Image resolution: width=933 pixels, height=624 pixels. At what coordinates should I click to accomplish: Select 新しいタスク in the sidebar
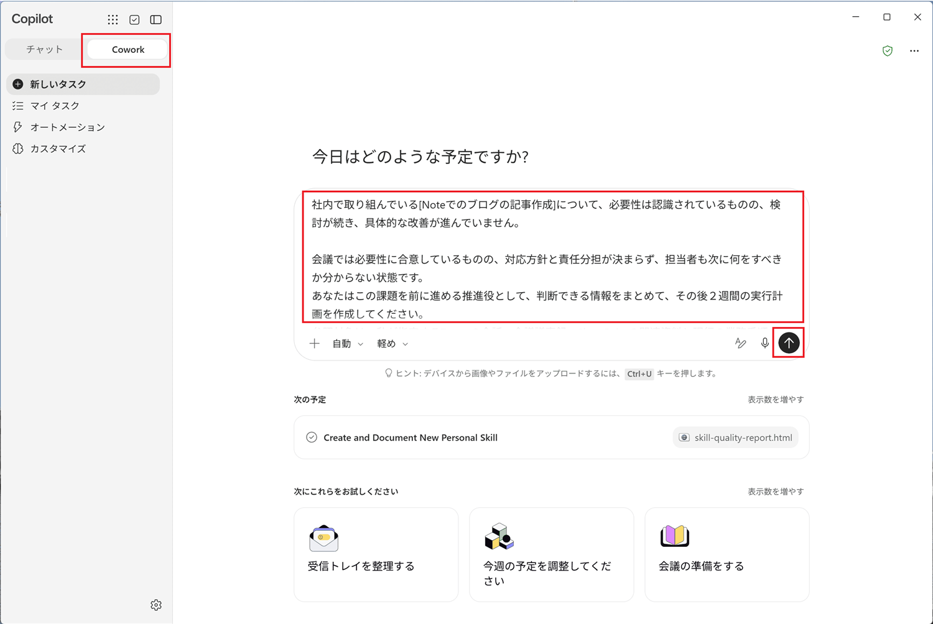pyautogui.click(x=83, y=84)
